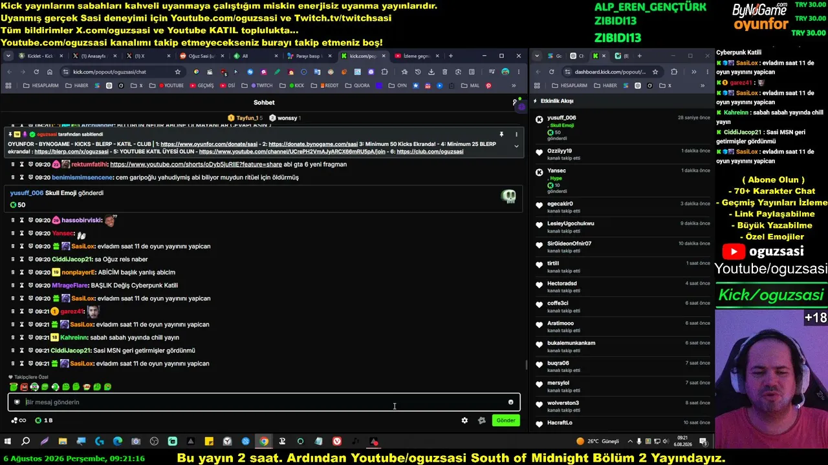Switch to the (1) Anasayfa X tab
The image size is (828, 465).
[x=94, y=56]
